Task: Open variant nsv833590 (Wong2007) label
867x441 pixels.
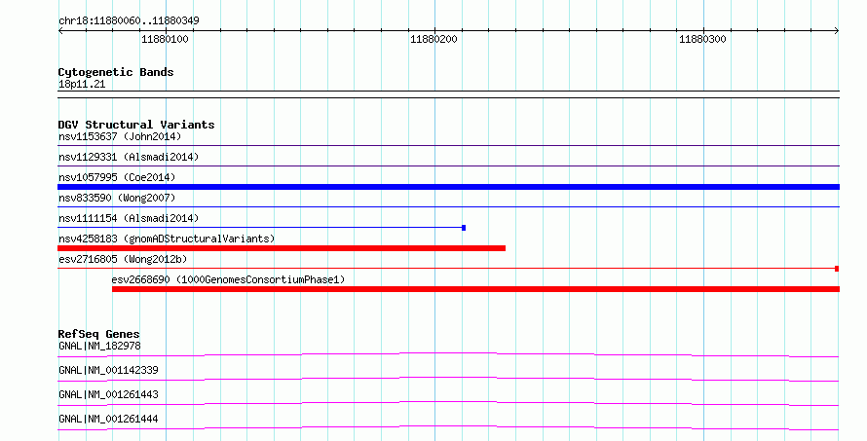Action: pos(117,198)
